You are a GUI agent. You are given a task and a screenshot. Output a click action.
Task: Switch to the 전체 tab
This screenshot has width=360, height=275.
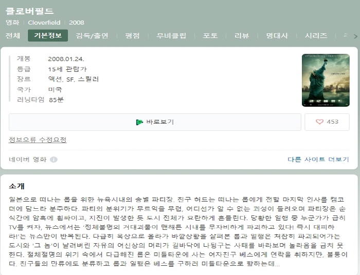pos(13,36)
